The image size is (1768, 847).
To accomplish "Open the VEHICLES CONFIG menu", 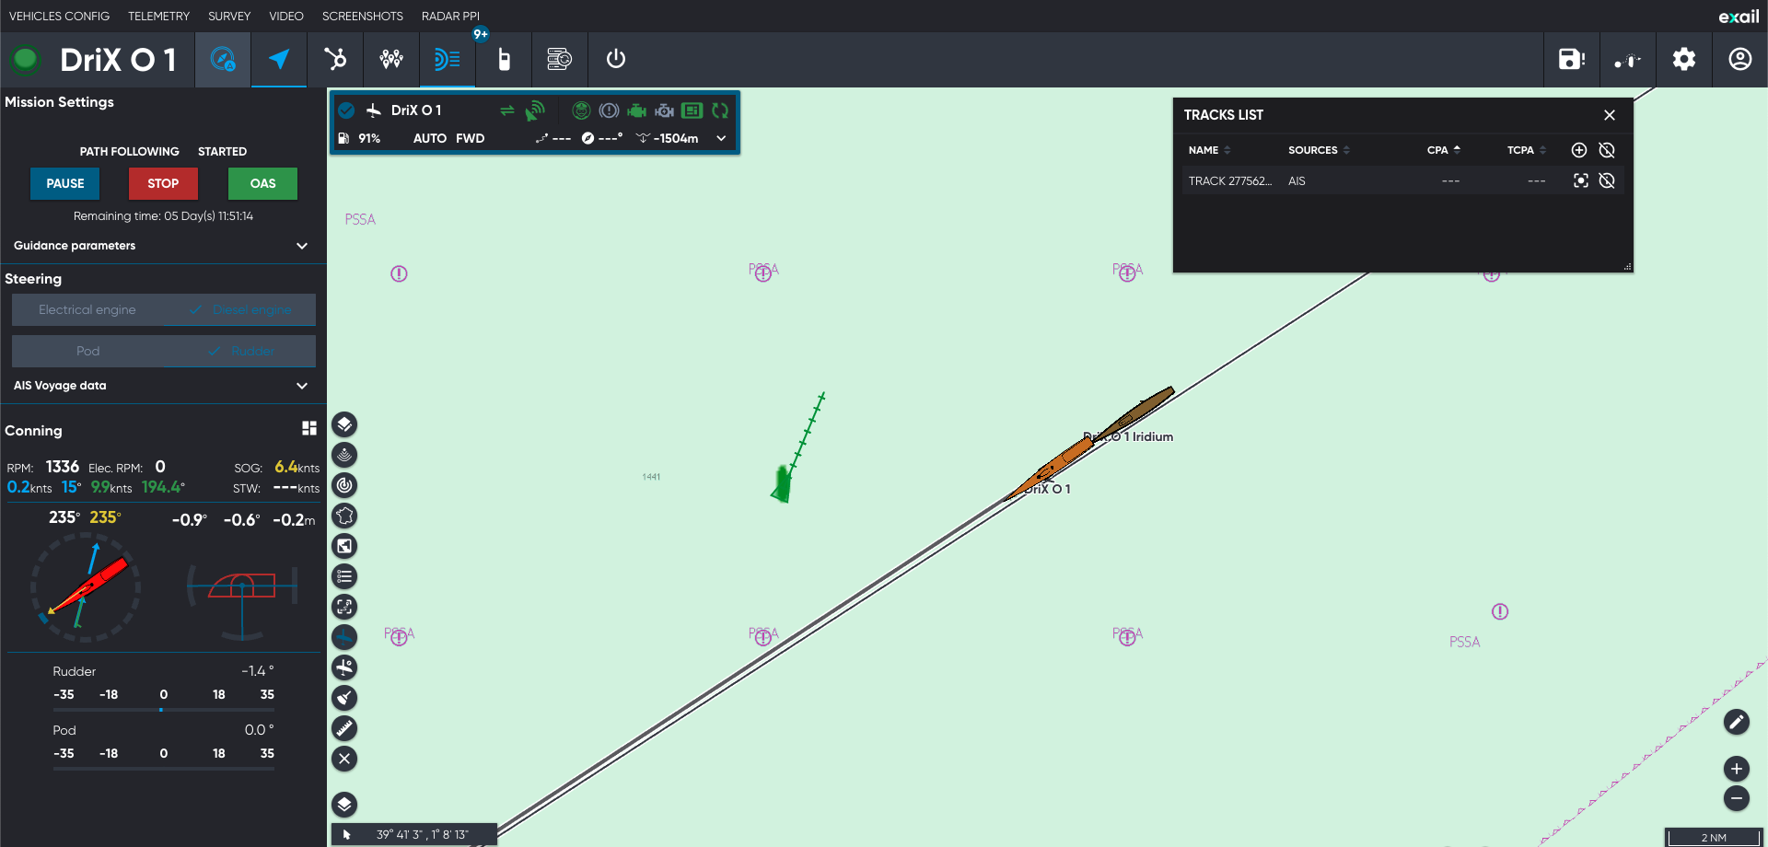I will (59, 17).
